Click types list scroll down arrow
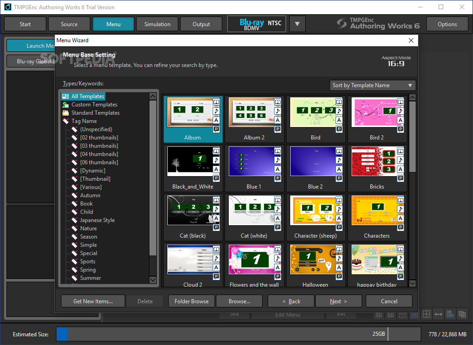 tap(153, 280)
